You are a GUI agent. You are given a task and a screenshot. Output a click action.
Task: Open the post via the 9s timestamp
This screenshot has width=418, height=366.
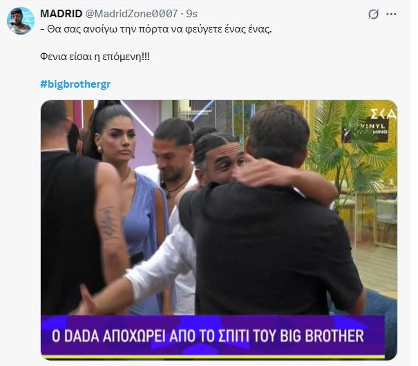coord(191,14)
